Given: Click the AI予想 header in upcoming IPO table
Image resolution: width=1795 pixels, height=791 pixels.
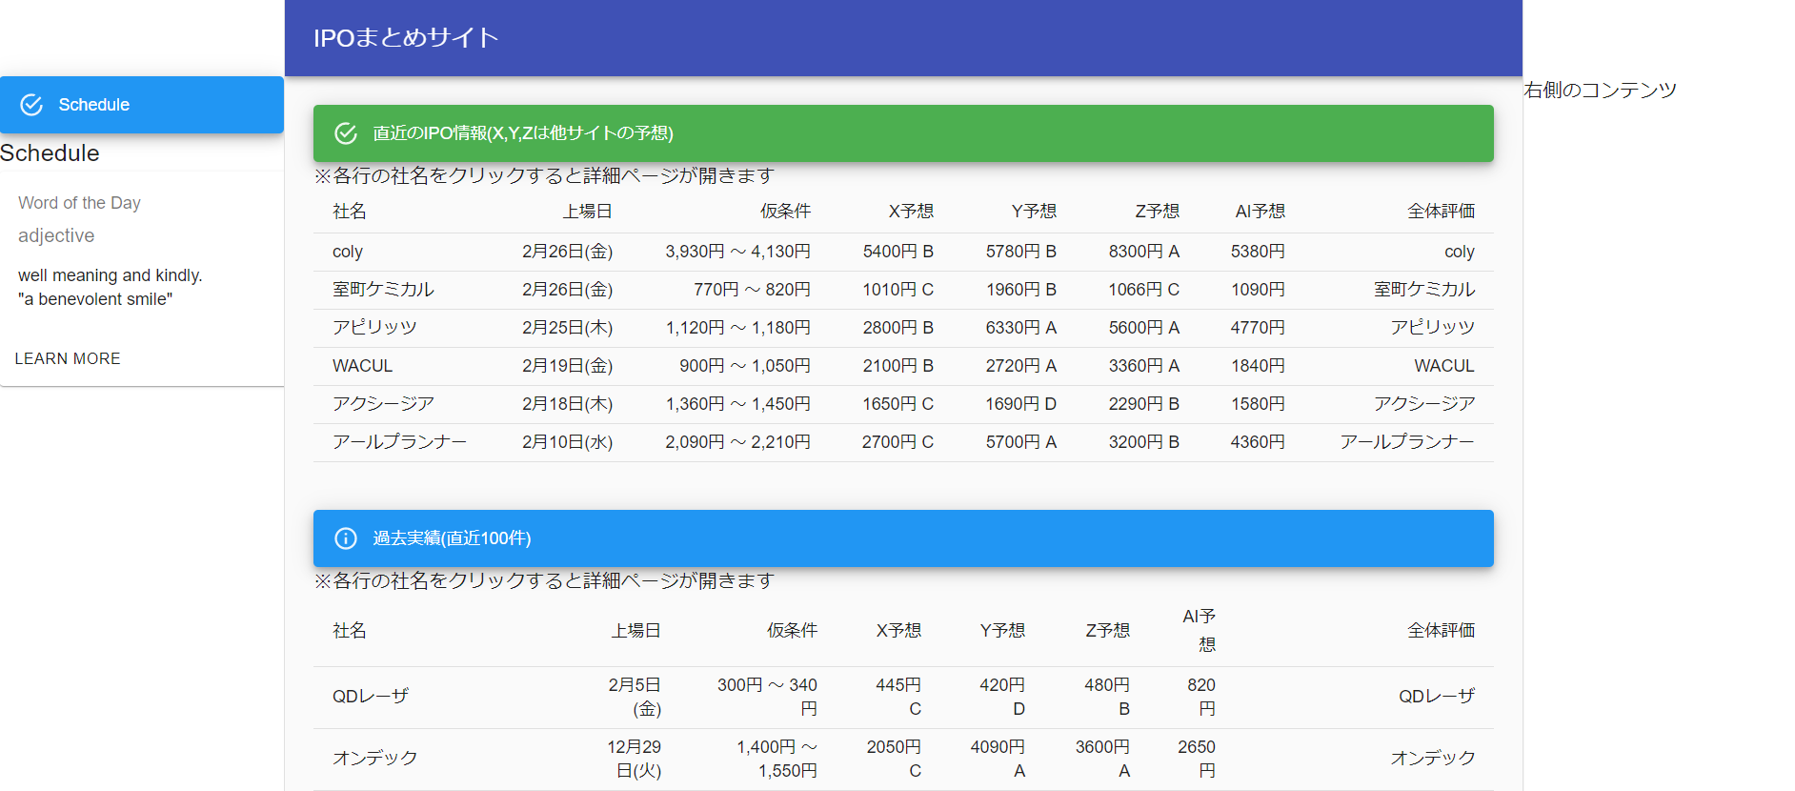Looking at the screenshot, I should (1260, 212).
